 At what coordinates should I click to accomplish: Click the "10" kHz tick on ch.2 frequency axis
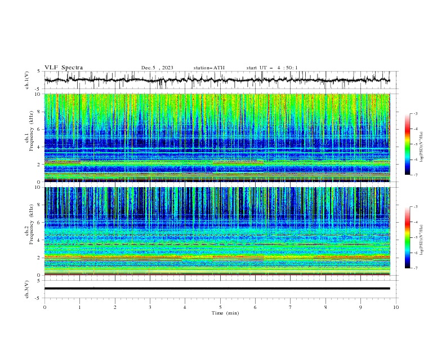(38, 187)
